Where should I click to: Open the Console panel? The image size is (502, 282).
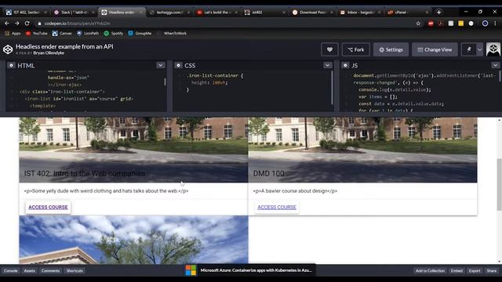10,271
